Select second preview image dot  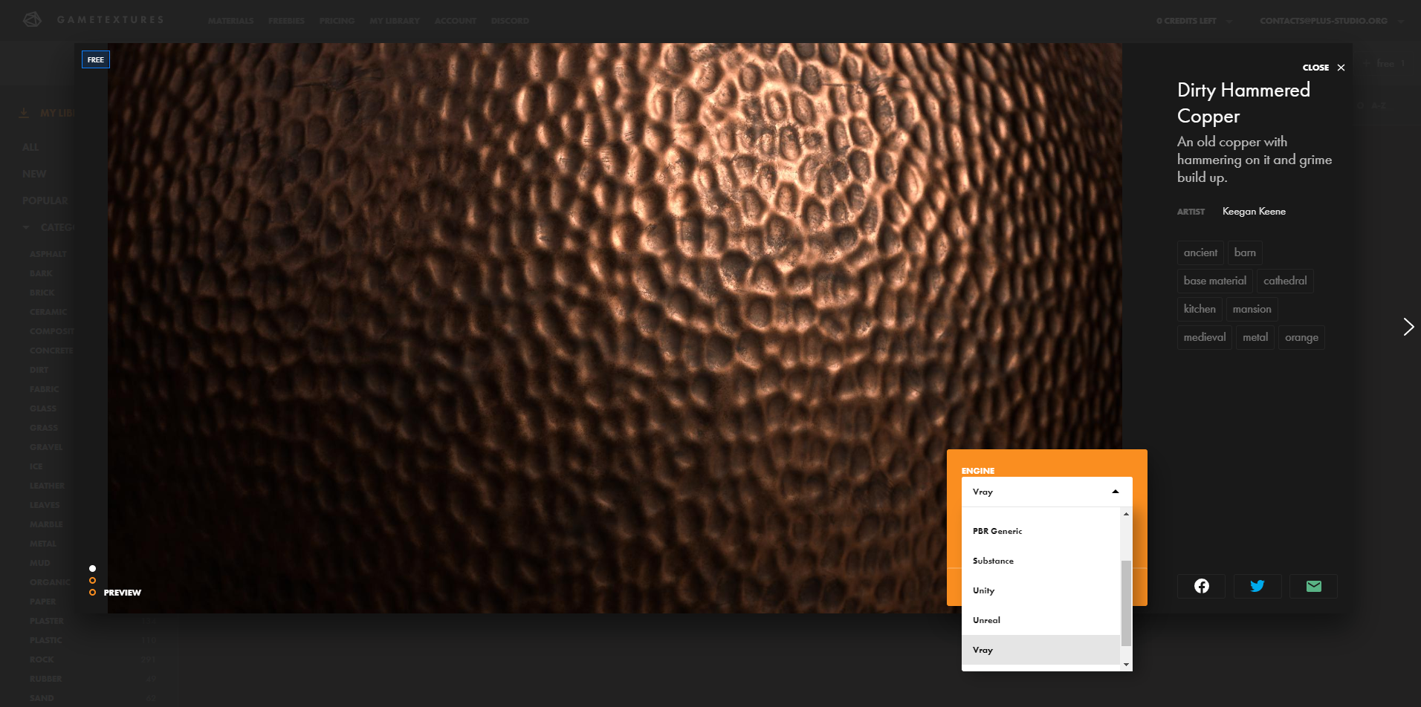92,580
